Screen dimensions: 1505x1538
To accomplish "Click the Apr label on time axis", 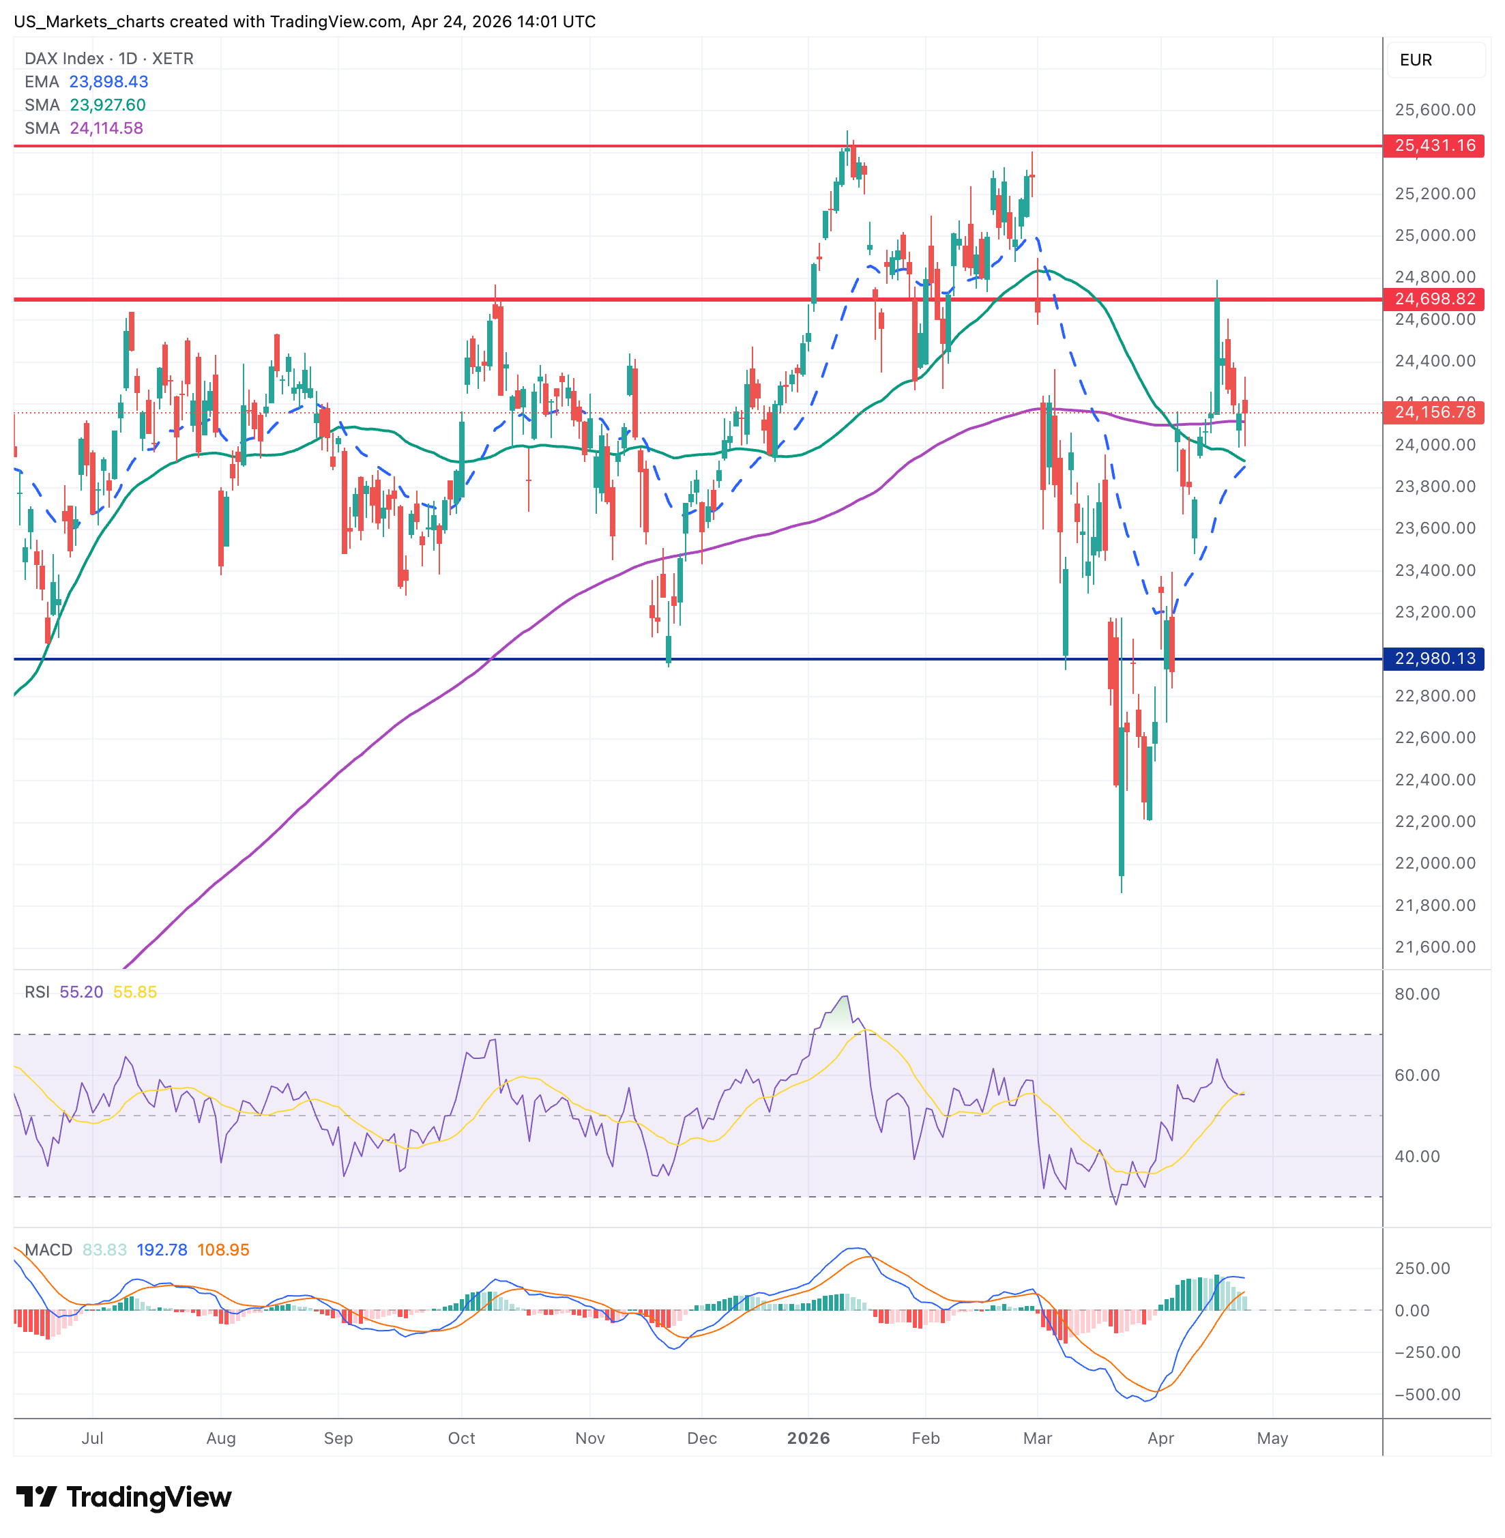I will point(1160,1438).
